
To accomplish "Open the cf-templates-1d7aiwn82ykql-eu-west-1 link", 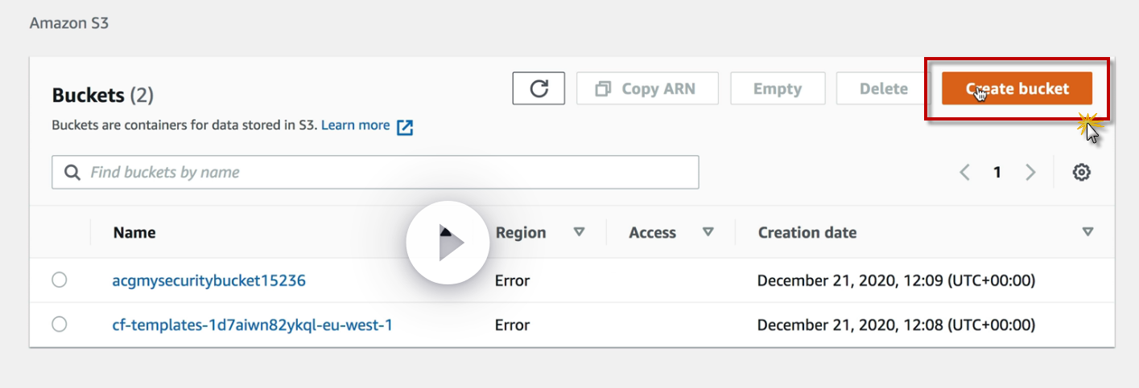I will (x=252, y=325).
